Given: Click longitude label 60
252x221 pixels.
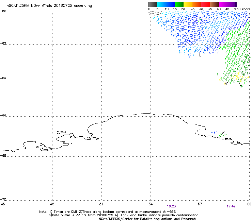Looking at the screenshot, I should tap(249, 204).
